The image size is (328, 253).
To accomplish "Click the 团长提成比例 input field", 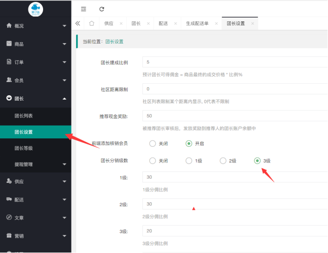I will click(235, 62).
